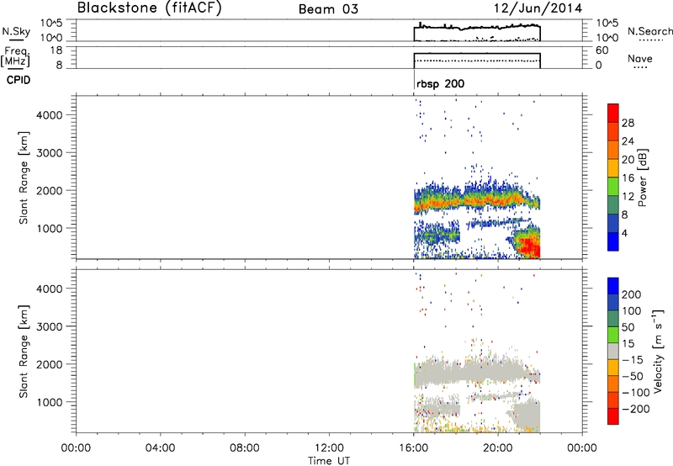The width and height of the screenshot is (673, 466).
Task: Click the gray segment of velocity color bar
Action: point(613,351)
